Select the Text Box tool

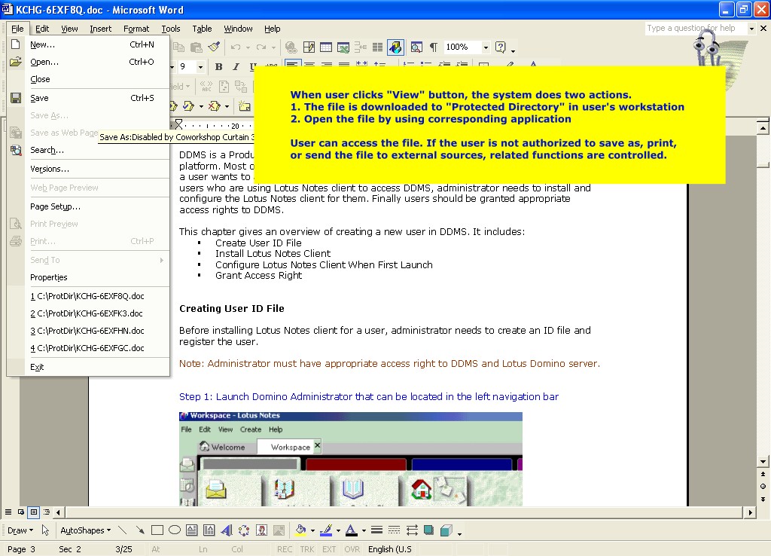tap(192, 530)
